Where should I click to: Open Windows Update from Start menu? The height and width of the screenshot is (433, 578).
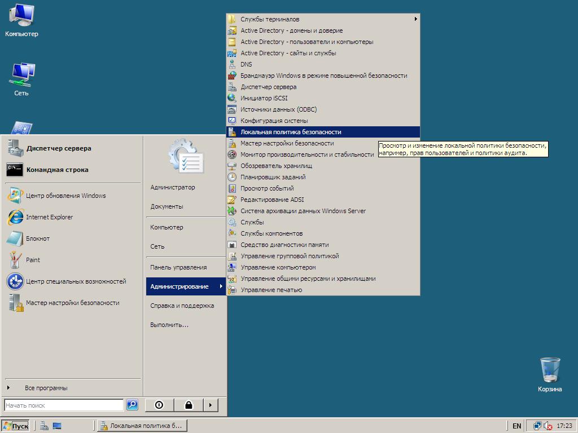click(x=74, y=196)
